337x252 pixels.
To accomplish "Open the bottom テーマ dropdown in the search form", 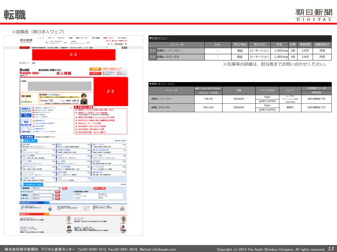I will tap(43, 199).
